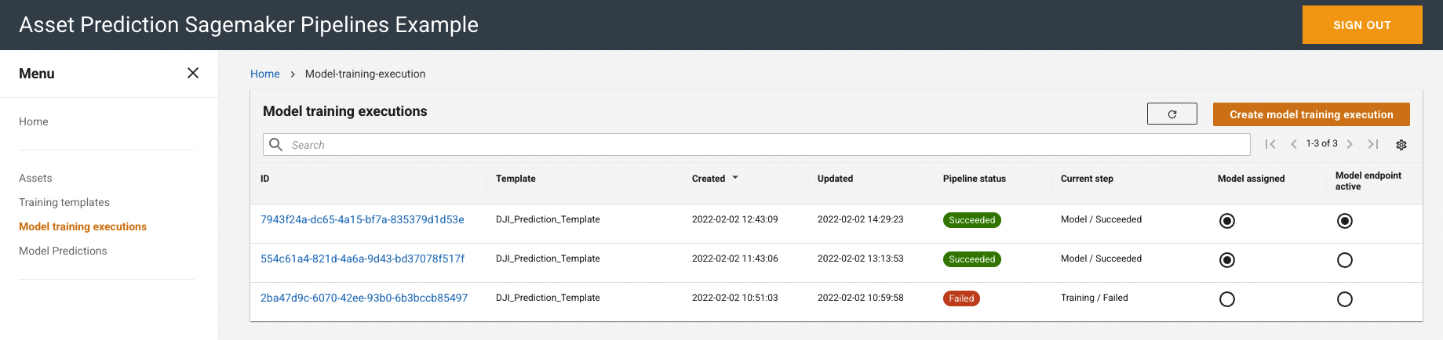Screen dimensions: 1443x340
Task: Click the Home breadcrumb link
Action: (265, 74)
